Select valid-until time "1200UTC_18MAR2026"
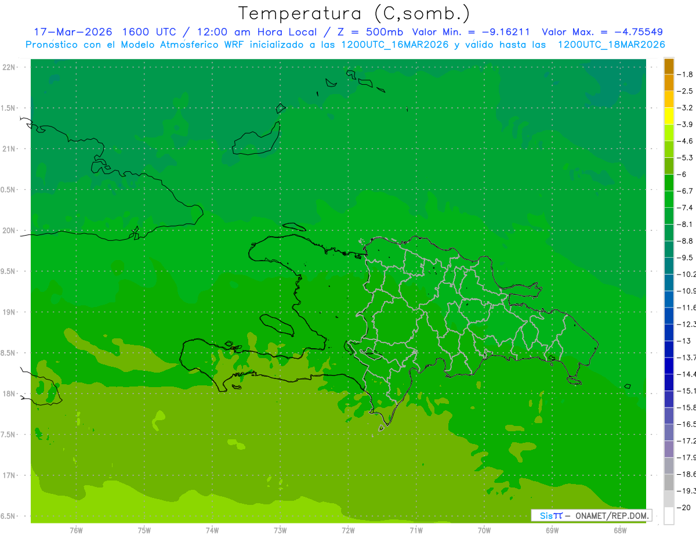696x538 pixels. (611, 44)
